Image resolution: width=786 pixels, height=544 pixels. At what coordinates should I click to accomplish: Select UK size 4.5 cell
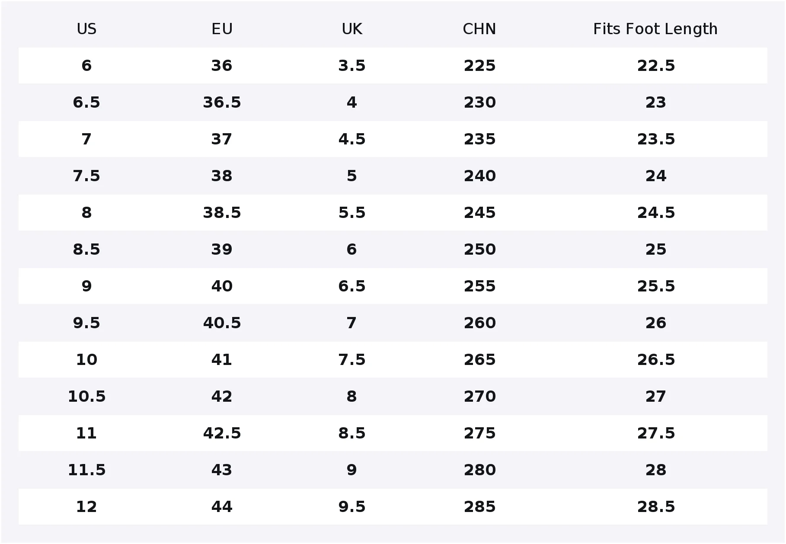352,139
